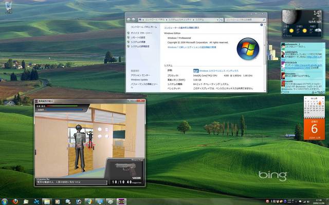This screenshot has width=329, height=205.
Task: Select システム in the breadcrumb
Action: tap(199, 19)
